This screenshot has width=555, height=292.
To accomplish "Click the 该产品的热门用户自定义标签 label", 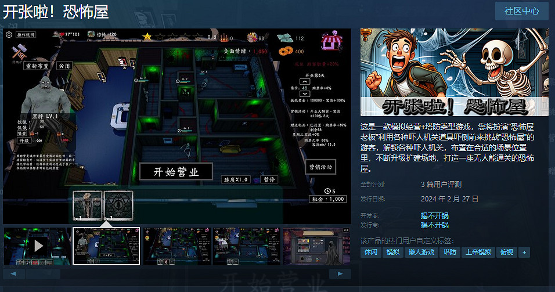I will 407,241.
